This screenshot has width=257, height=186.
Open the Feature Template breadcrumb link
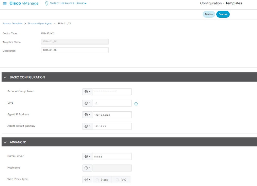(x=12, y=23)
